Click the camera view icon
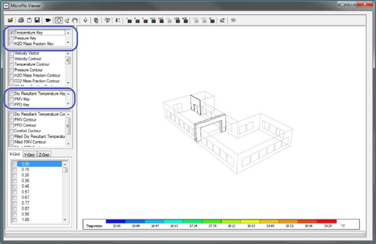Viewport: 376px width, 244px height. coord(48,20)
